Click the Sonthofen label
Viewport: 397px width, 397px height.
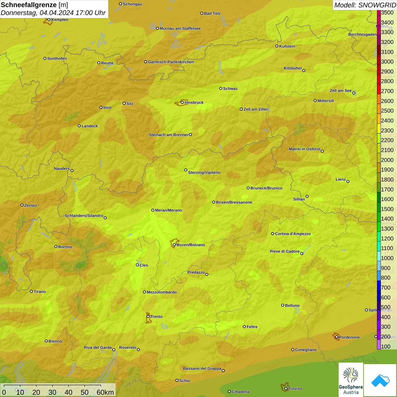coord(57,58)
